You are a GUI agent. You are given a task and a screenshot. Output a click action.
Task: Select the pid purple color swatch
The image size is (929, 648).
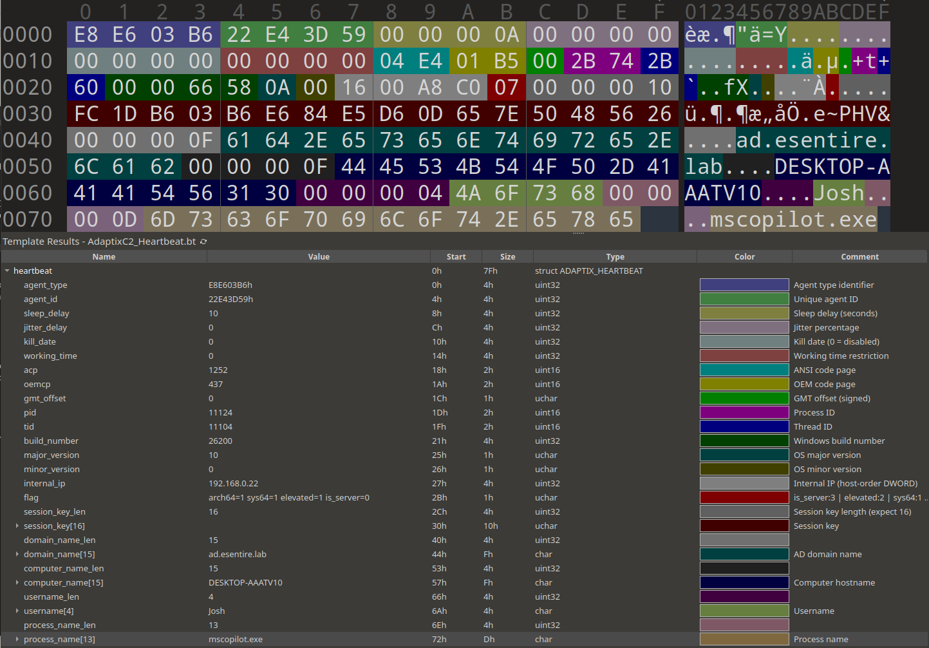(x=744, y=412)
